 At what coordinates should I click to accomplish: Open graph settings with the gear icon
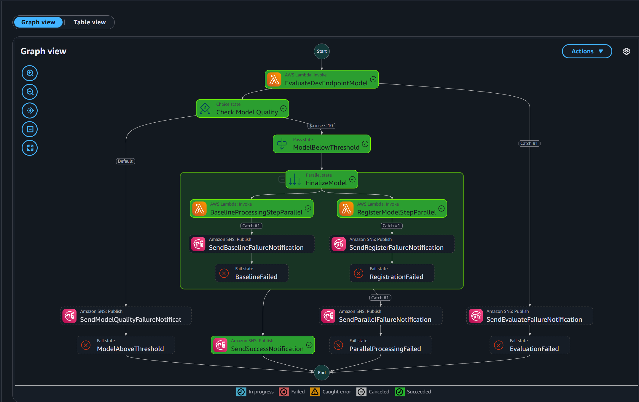click(626, 51)
